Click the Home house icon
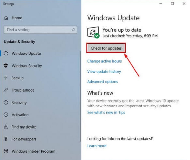The width and height of the screenshot is (190, 160). click(6, 18)
